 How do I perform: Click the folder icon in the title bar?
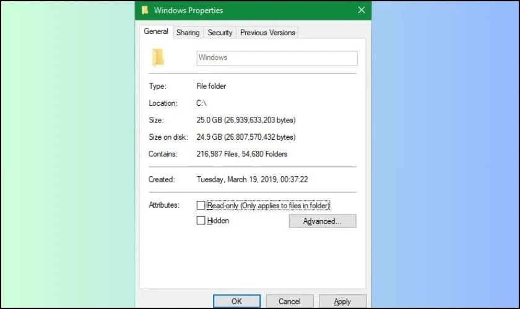(145, 11)
